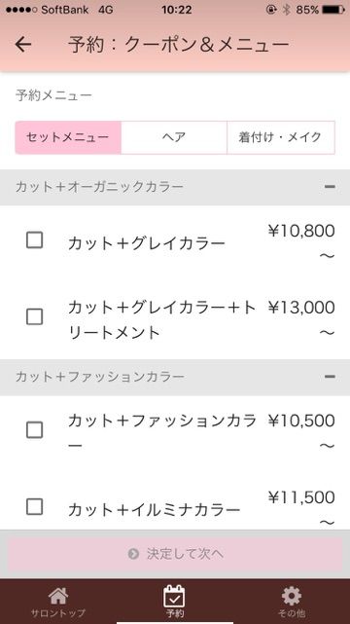The height and width of the screenshot is (624, 350).
Task: Check the カット+ファッションカラー checkbox
Action: [x=35, y=430]
